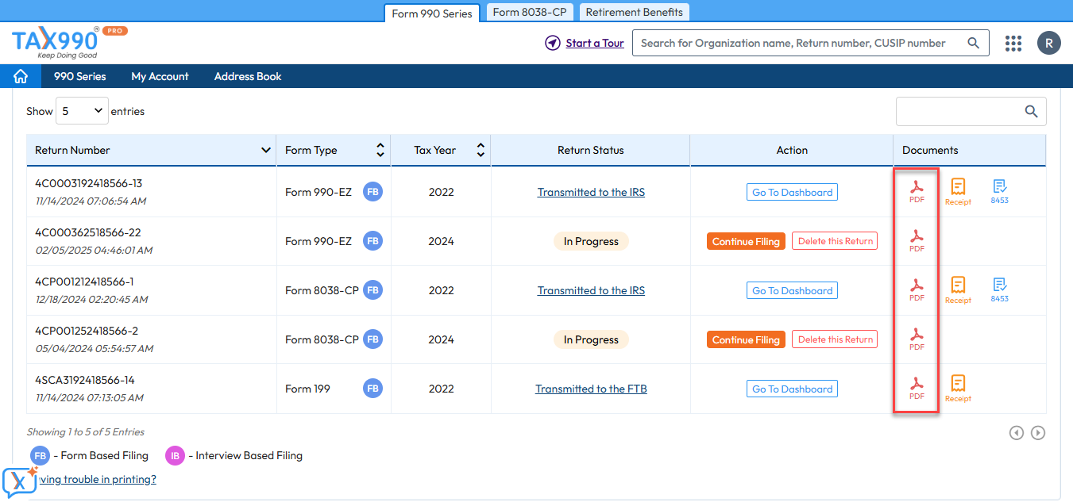Click the compass icon beside Start a Tour

(x=553, y=43)
